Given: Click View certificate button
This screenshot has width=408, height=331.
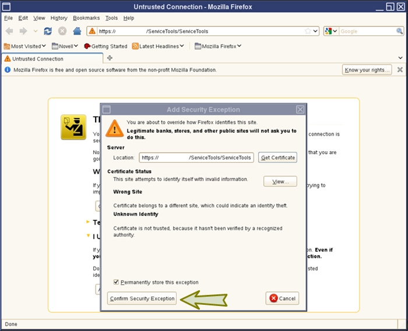Looking at the screenshot, I should coord(280,181).
